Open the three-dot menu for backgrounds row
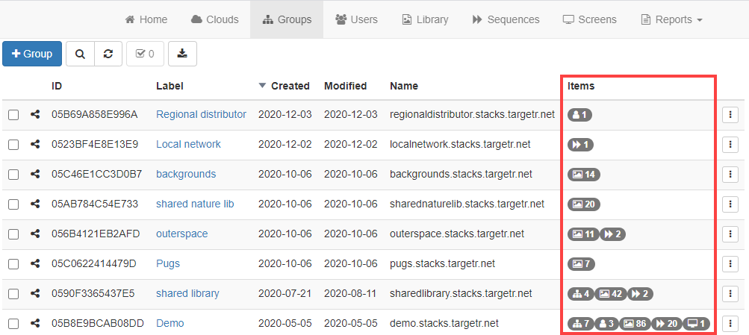The height and width of the screenshot is (335, 749). click(x=730, y=175)
